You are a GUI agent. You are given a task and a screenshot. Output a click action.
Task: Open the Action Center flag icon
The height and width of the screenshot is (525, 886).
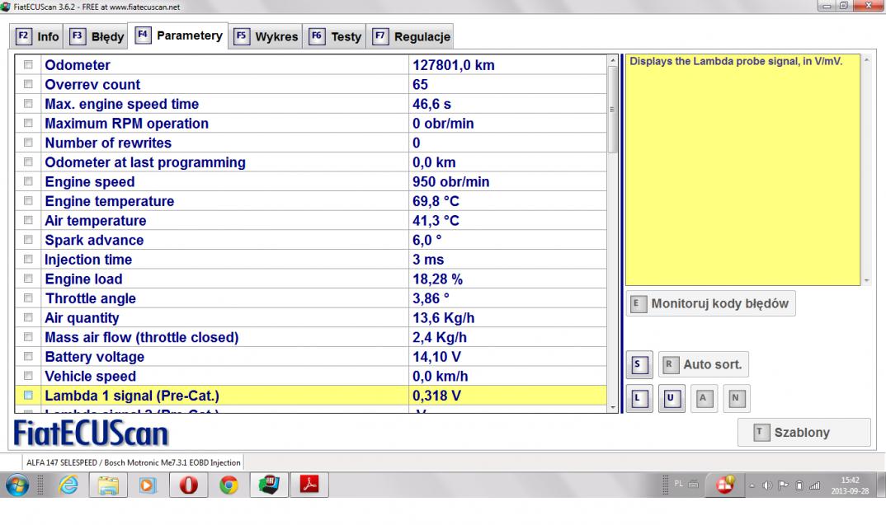coord(783,485)
